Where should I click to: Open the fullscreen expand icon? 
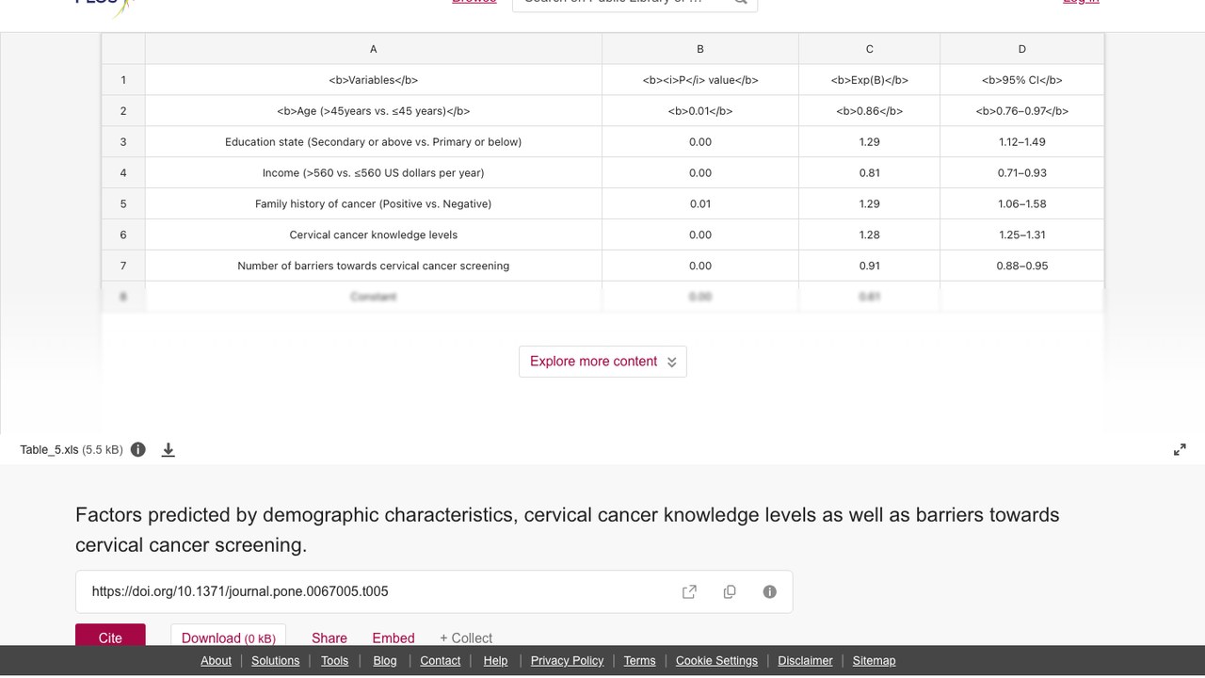click(x=1180, y=450)
